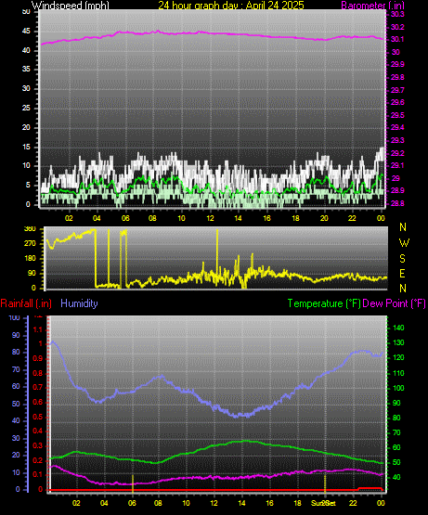Click the yellow sunset marker line above 'SunSet'
Viewport: 428px width, 515px height.
tap(325, 483)
